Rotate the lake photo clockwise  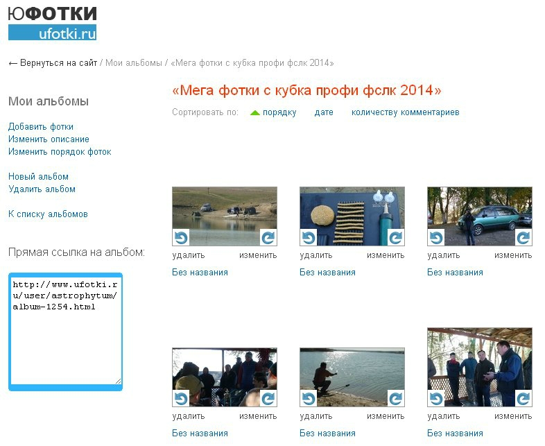tap(268, 238)
